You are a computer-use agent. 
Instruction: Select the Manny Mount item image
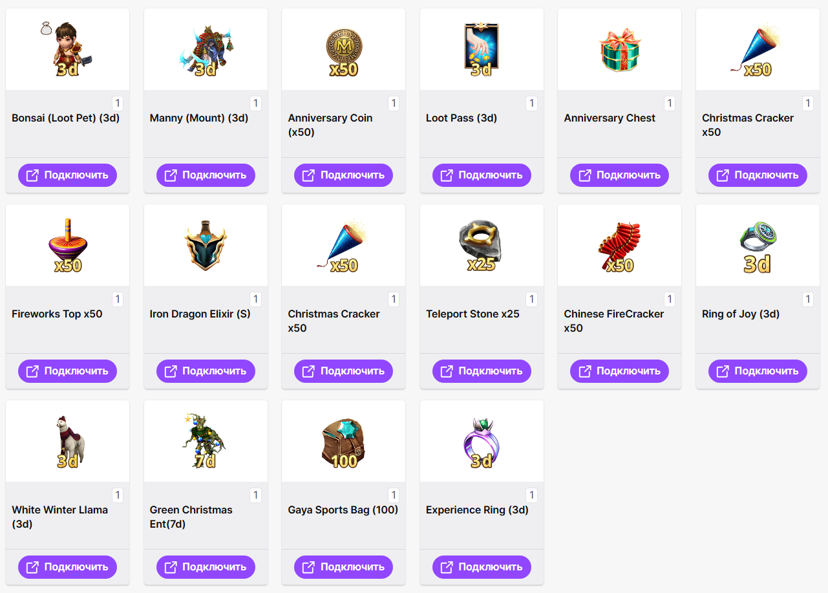206,49
